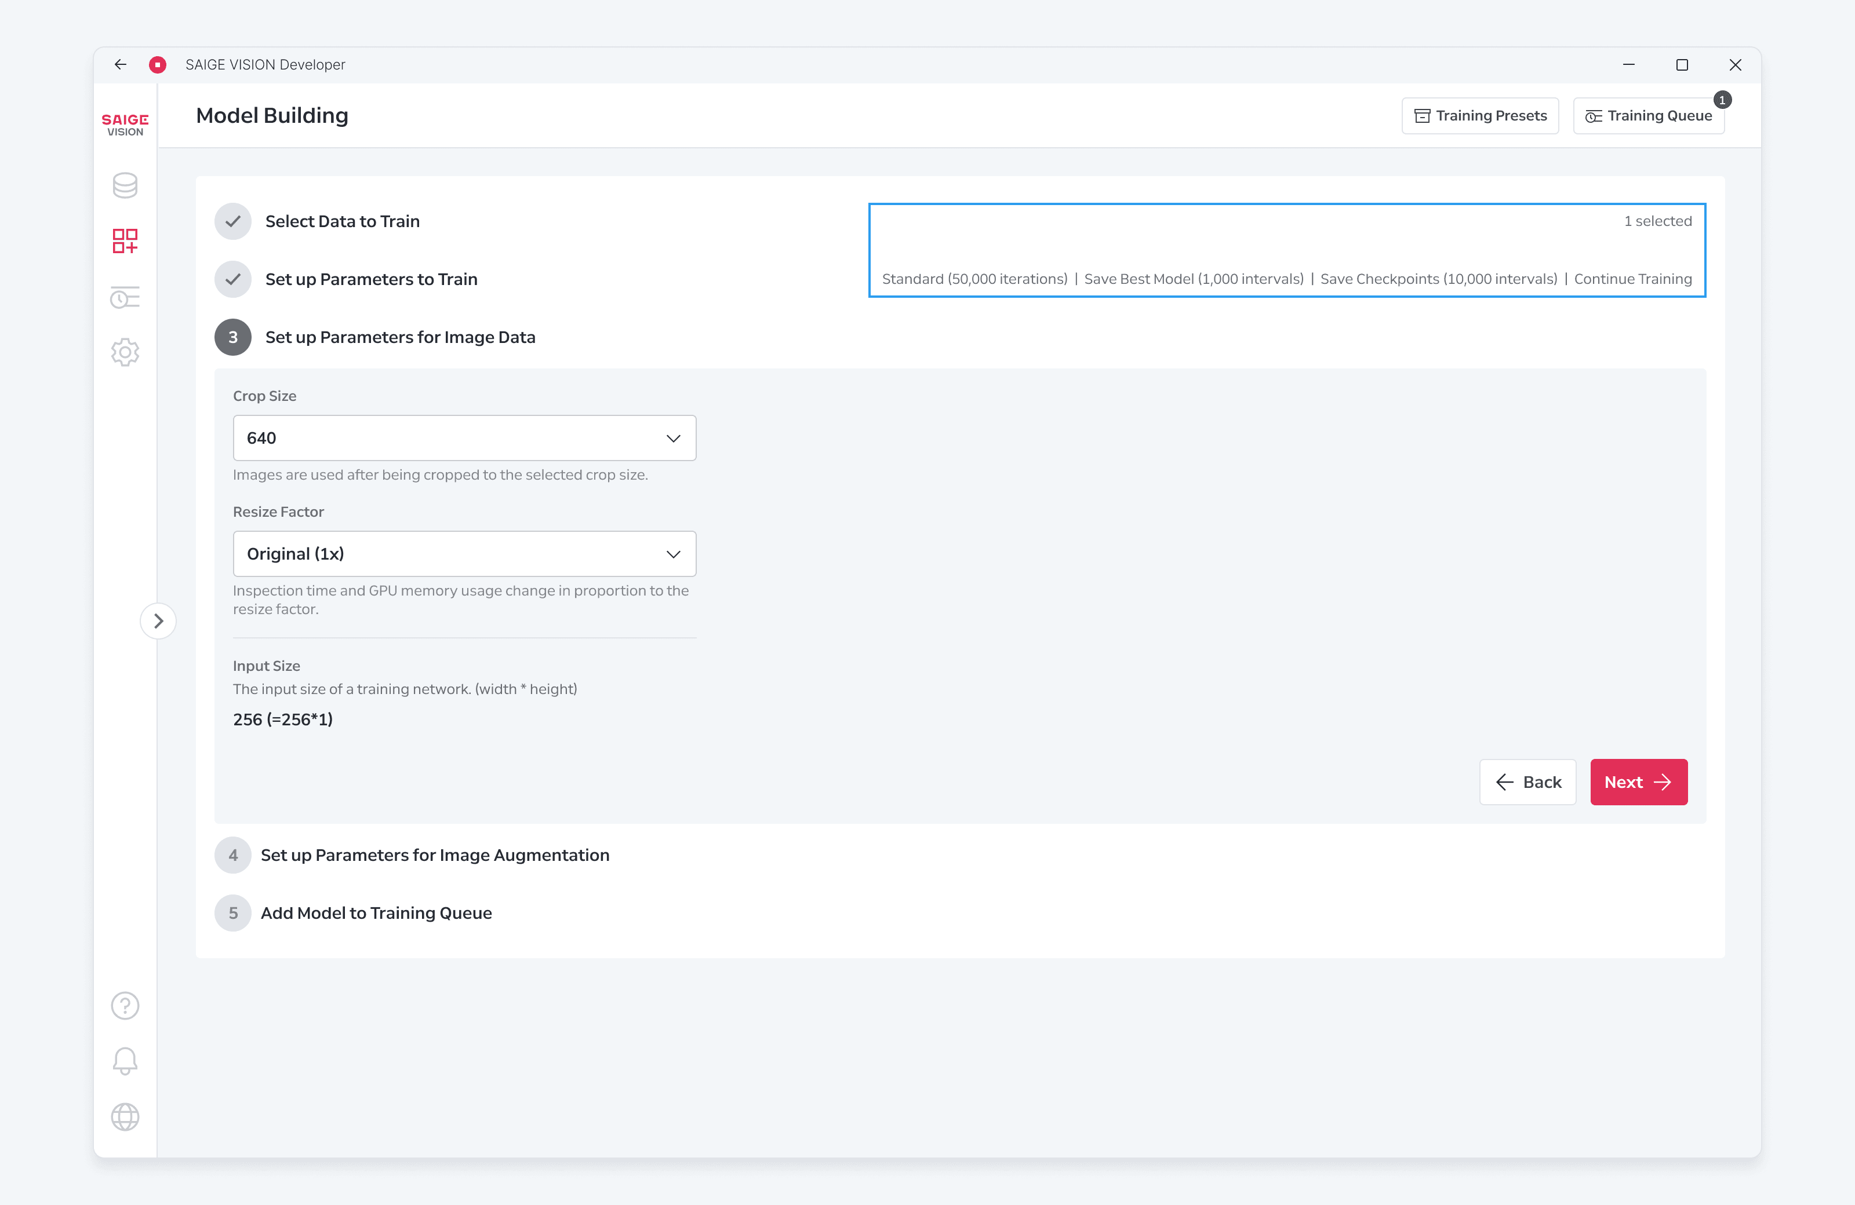Open the Resize Factor dropdown
1855x1205 pixels.
tap(464, 554)
